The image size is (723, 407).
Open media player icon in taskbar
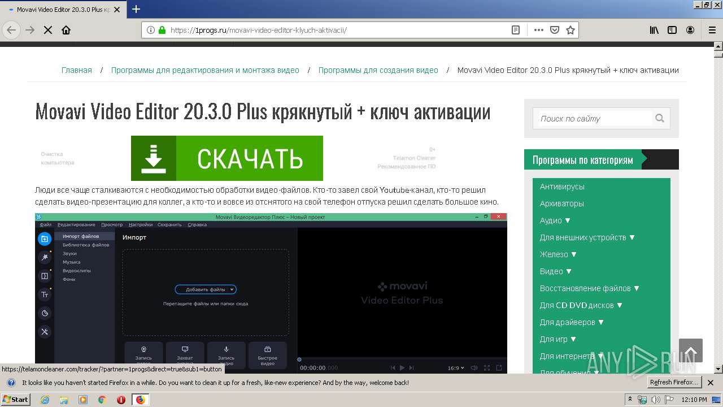click(83, 400)
